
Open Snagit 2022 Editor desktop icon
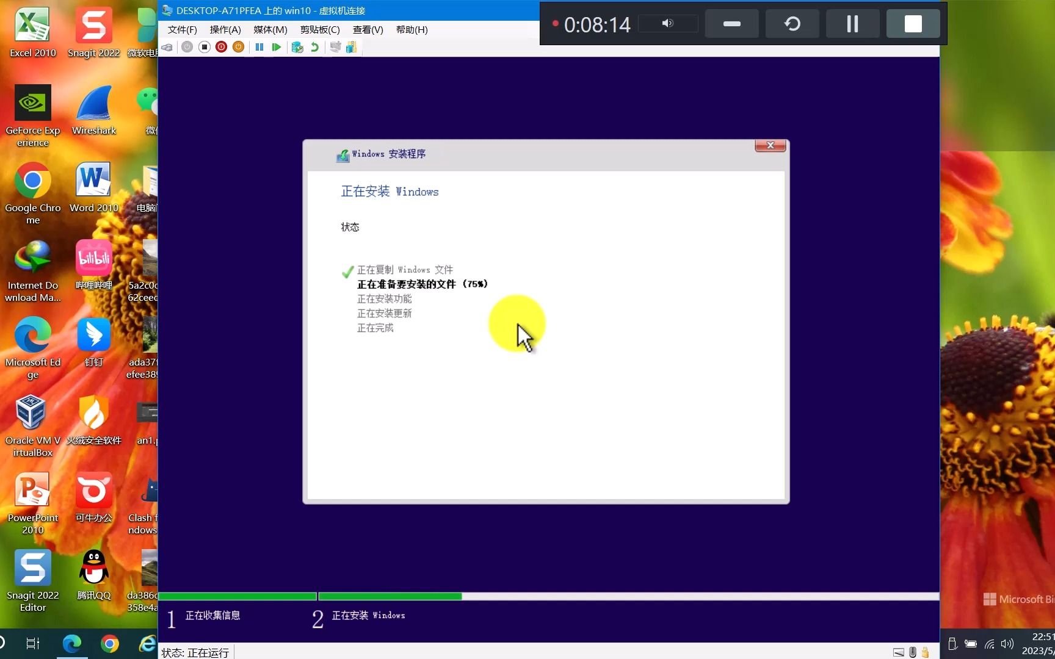32,581
